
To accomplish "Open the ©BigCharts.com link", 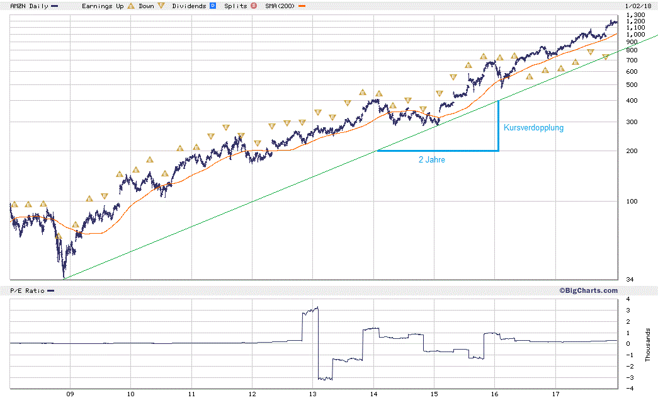I will coord(588,290).
